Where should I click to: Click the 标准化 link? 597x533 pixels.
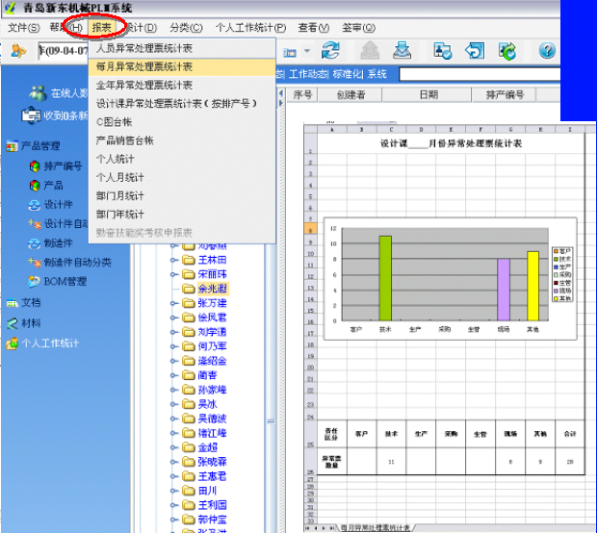coord(348,74)
